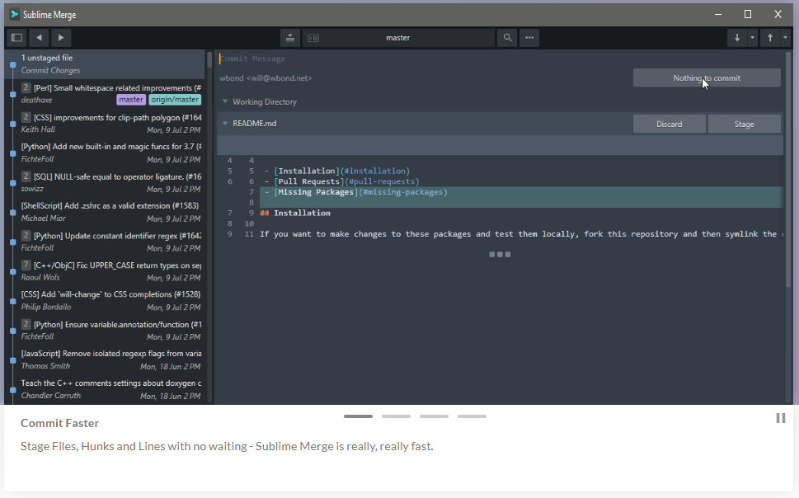Navigate forward using the forward arrow icon
The height and width of the screenshot is (498, 799).
[x=60, y=37]
